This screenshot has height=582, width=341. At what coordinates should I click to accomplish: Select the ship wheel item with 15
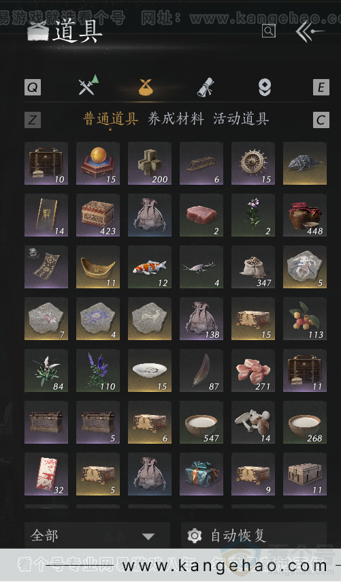tap(253, 164)
